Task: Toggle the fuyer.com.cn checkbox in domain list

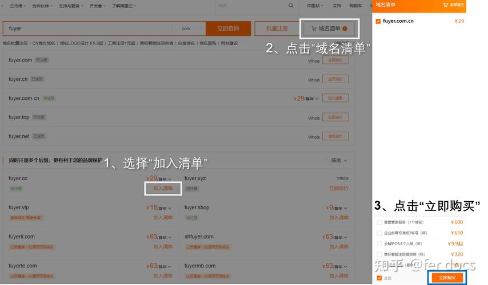Action: [378, 21]
